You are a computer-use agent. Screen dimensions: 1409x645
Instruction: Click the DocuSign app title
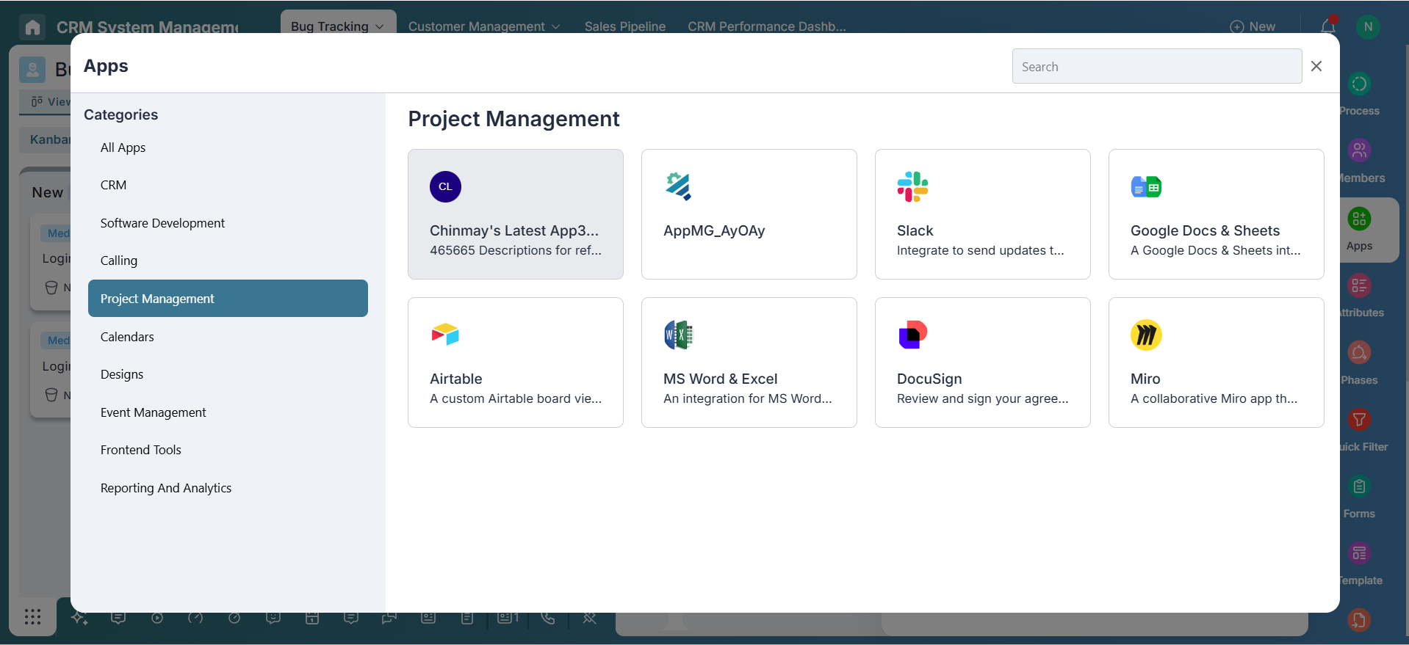929,379
